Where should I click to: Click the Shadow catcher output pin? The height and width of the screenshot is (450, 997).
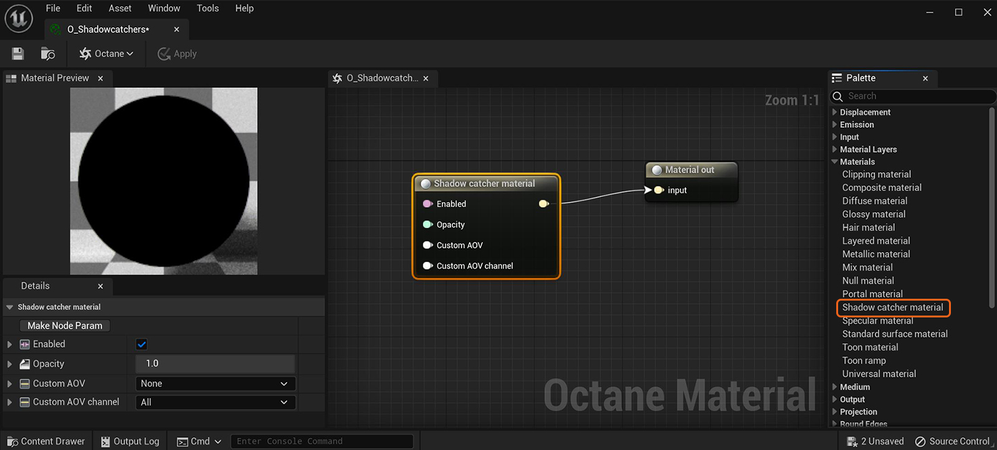coord(544,204)
